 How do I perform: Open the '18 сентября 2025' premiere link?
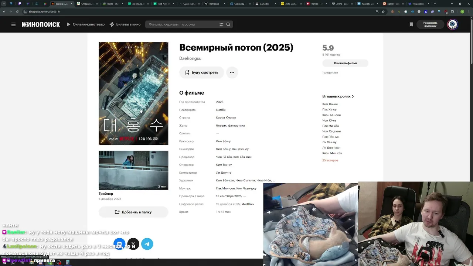229,196
